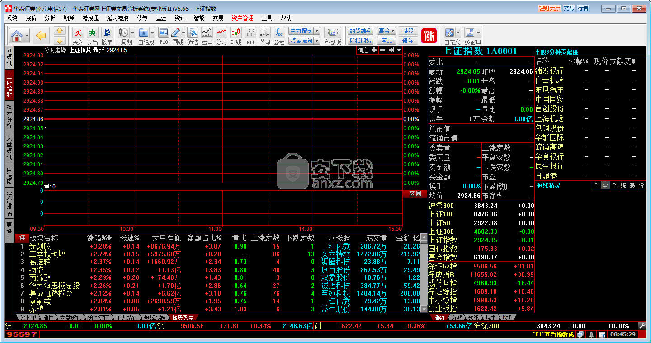
Task: Click the sector list scrollbar down arrow
Action: (x=424, y=309)
